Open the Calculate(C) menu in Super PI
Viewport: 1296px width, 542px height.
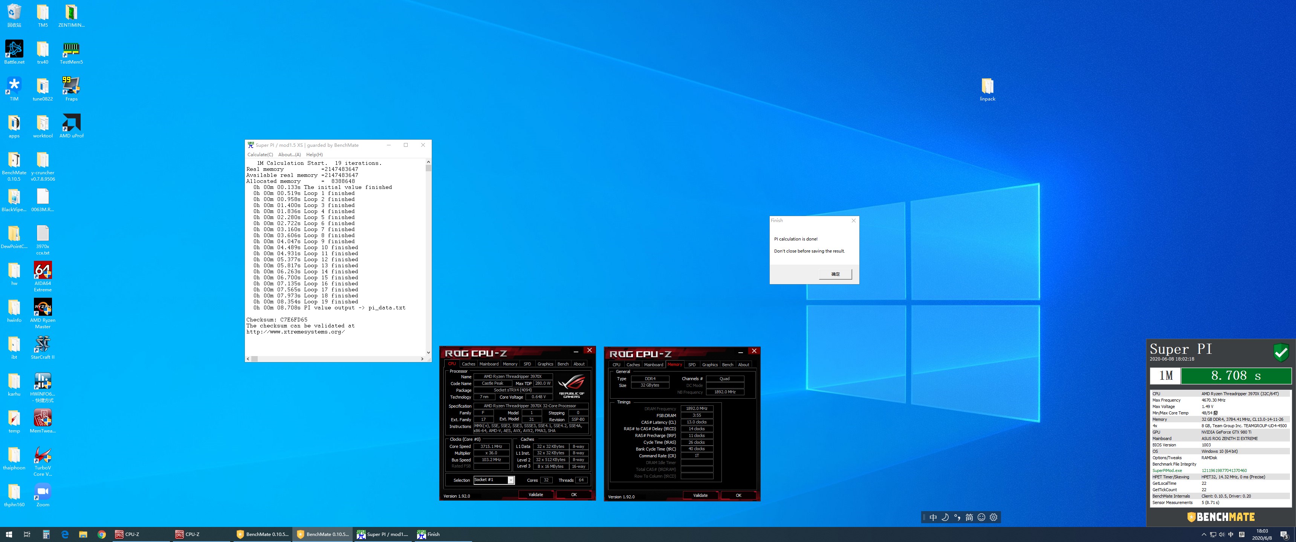[x=260, y=154]
